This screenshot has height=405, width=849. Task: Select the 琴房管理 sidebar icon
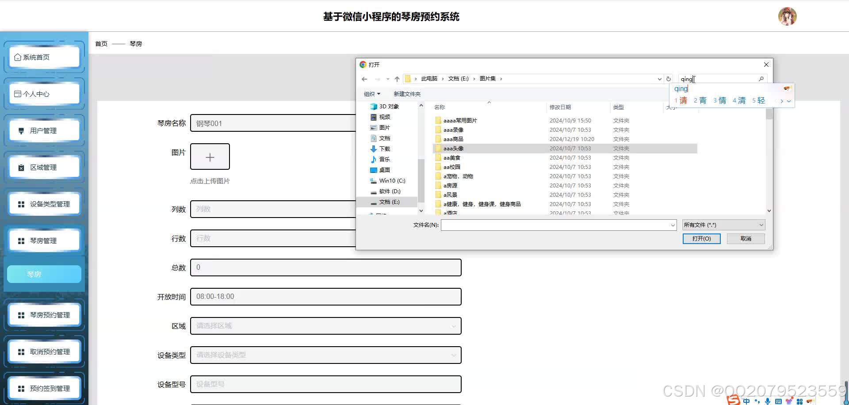(x=20, y=240)
